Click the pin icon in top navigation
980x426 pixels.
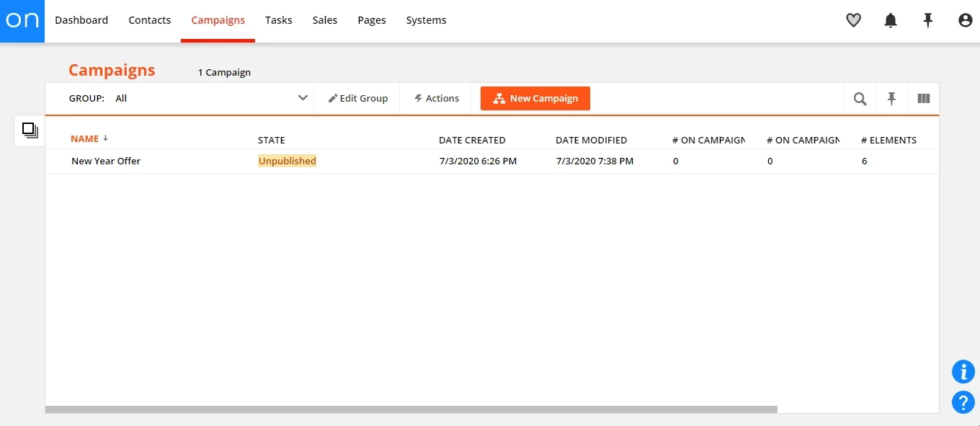pos(928,21)
